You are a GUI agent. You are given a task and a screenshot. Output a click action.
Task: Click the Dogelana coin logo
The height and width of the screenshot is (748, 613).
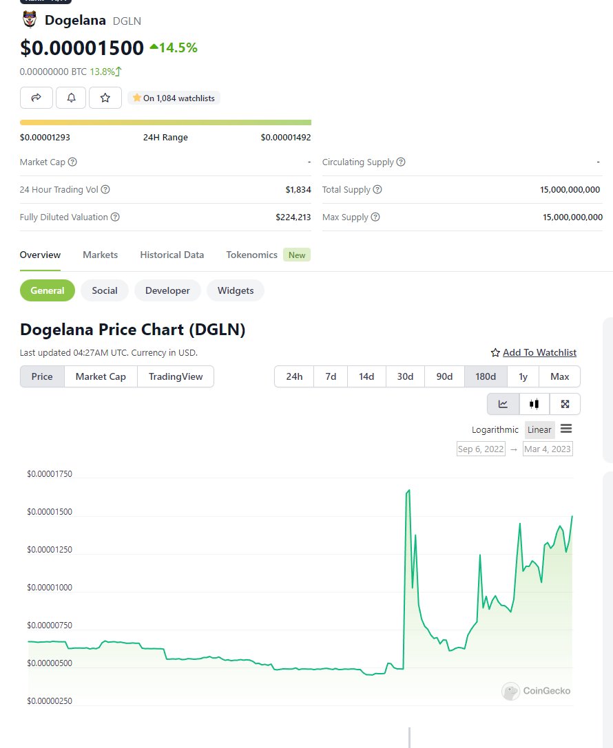tap(30, 19)
